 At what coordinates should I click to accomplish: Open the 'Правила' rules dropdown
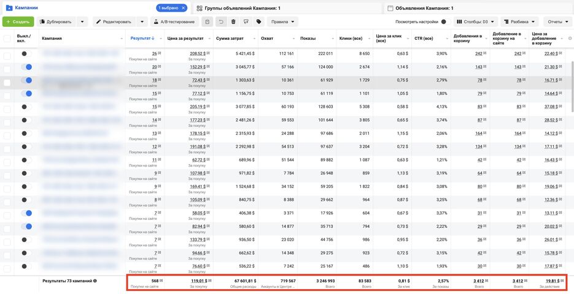coord(283,21)
